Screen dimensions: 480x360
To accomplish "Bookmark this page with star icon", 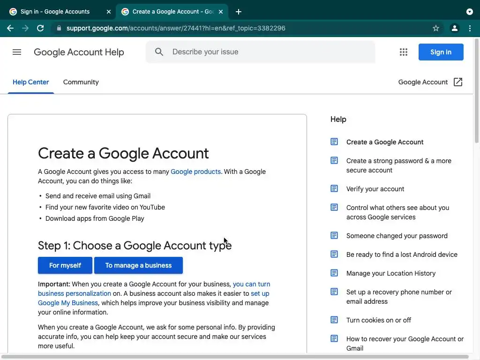I will (x=436, y=28).
